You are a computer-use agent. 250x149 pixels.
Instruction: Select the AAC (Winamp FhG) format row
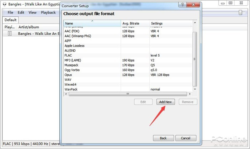coord(128,36)
